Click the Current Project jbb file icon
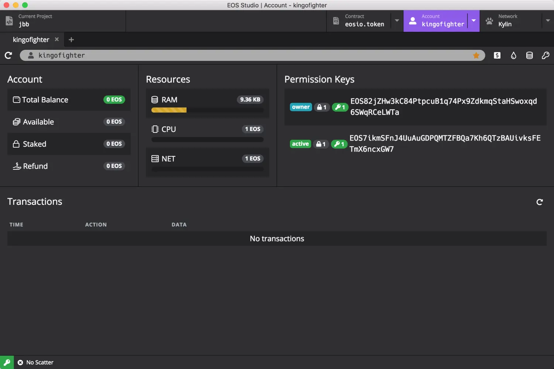Viewport: 554px width, 369px height. pyautogui.click(x=9, y=21)
